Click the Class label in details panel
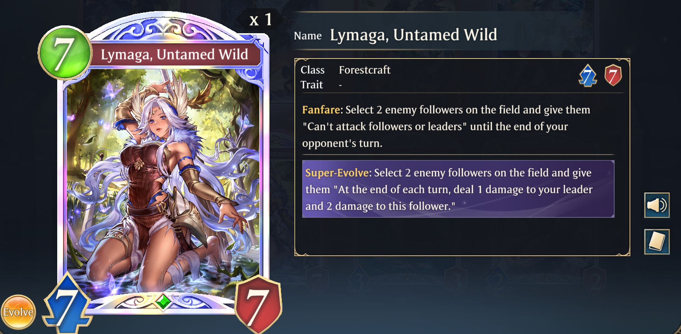The image size is (681, 334). click(x=313, y=70)
